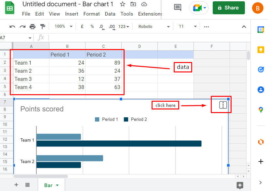Star this document
The image size is (268, 191).
pos(122,4)
